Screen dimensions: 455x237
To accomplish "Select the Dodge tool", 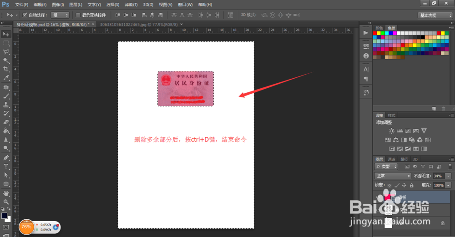I will coord(6,148).
